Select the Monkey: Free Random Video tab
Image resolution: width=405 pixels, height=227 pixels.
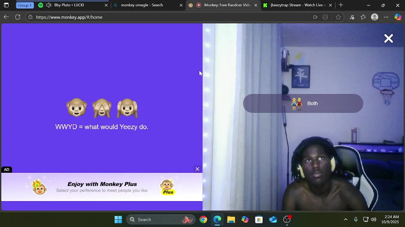click(223, 5)
